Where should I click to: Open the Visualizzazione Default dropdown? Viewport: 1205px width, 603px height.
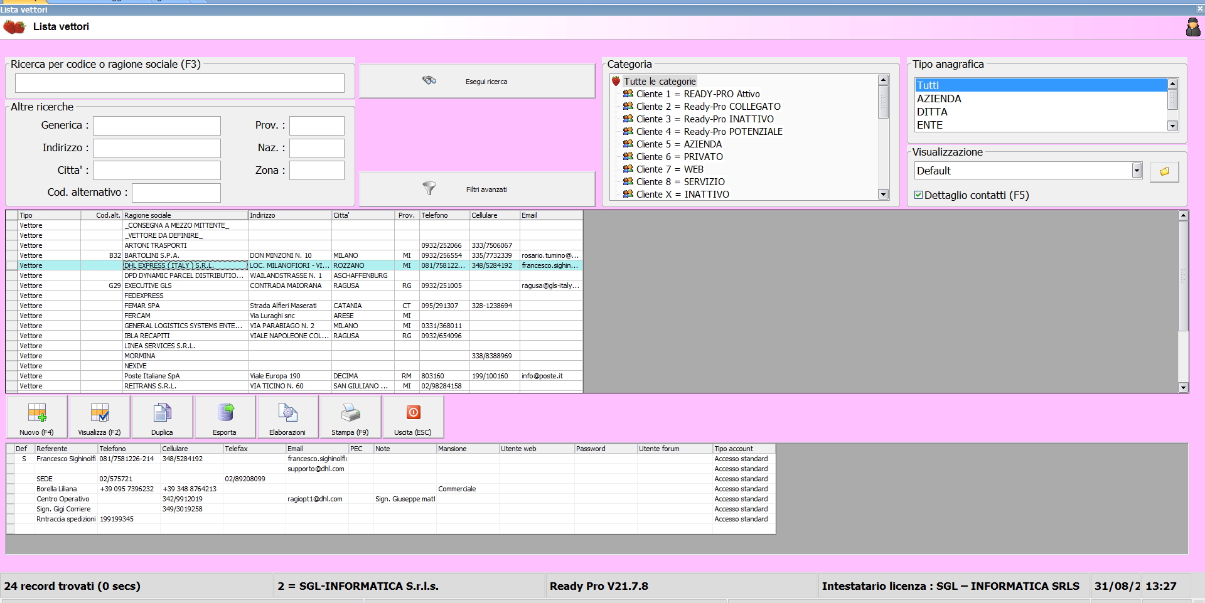click(x=1137, y=171)
